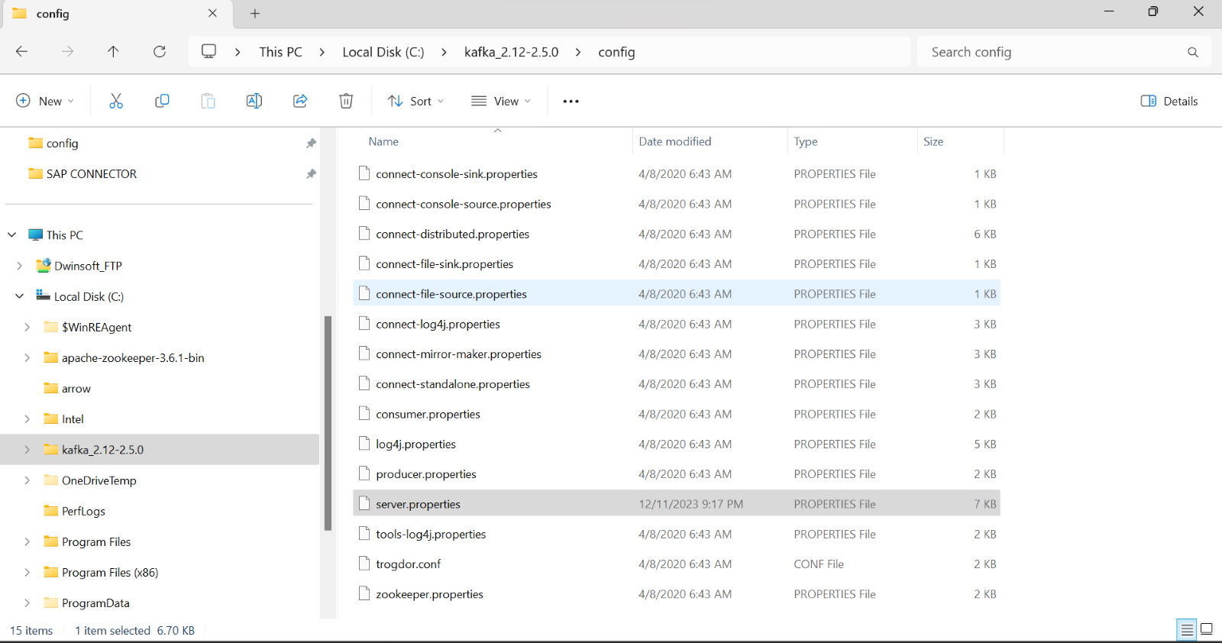Open the See more options menu
The height and width of the screenshot is (643, 1222).
(571, 101)
